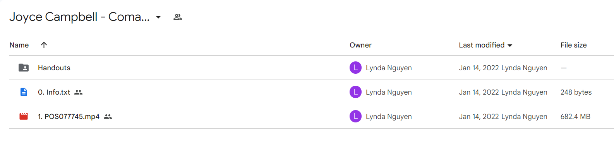This screenshot has width=614, height=151.
Task: Click shared people icon beside 0. Info.txt
Action: 79,92
